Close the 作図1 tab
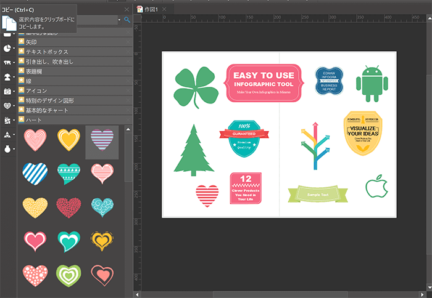Screen dimensions: 432x298 (x=164, y=9)
